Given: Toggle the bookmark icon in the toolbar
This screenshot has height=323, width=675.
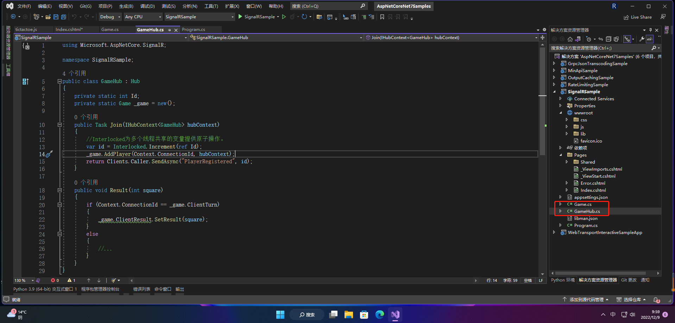Looking at the screenshot, I should 382,17.
